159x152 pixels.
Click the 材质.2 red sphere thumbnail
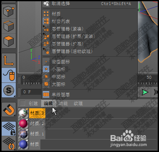coord(23,124)
